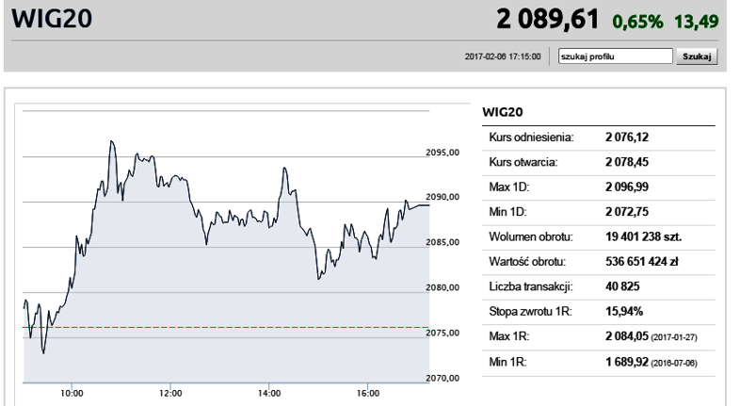Click the 2070,00 chart axis label
This screenshot has width=740, height=406.
click(442, 378)
